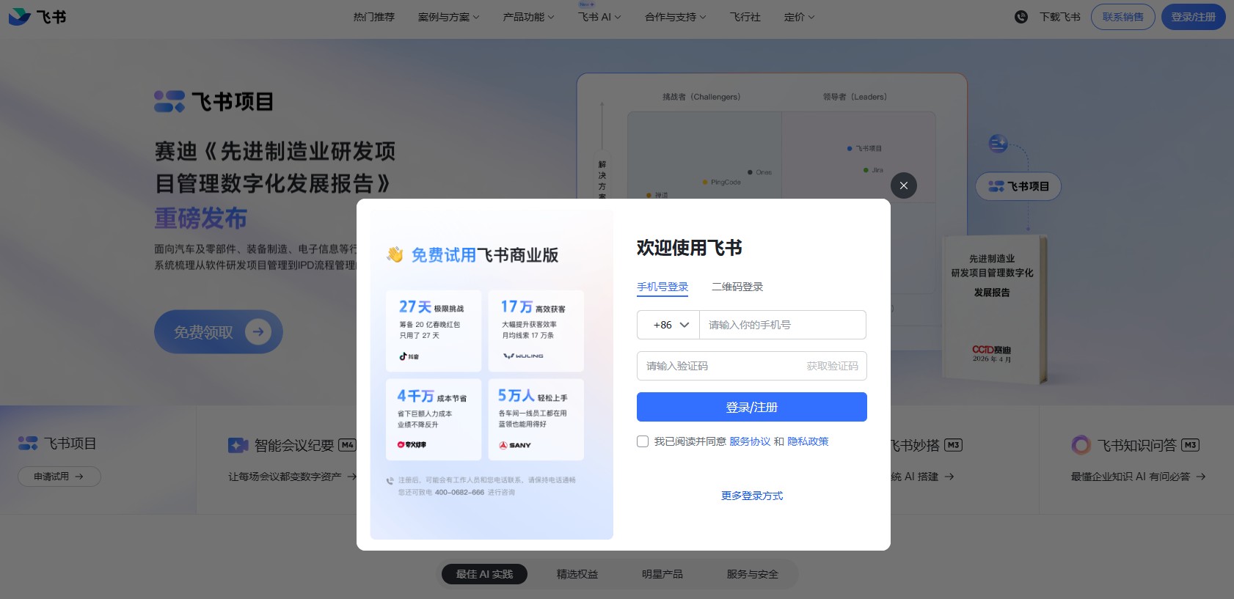Open the 服务协议 link
This screenshot has width=1234, height=599.
point(750,441)
